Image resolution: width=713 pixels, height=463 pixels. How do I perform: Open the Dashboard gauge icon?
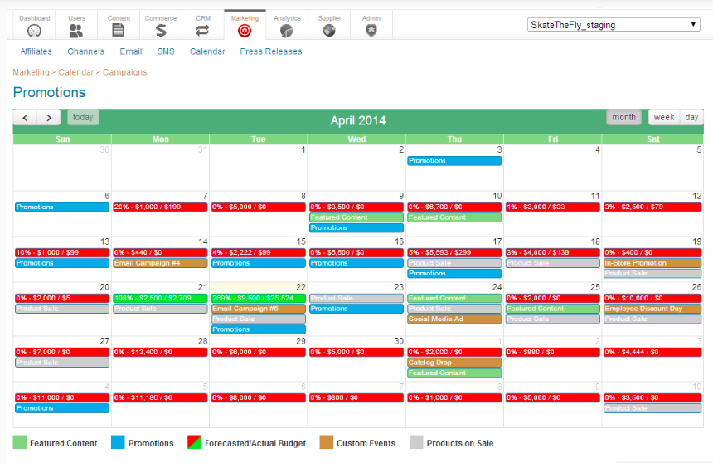[x=34, y=31]
